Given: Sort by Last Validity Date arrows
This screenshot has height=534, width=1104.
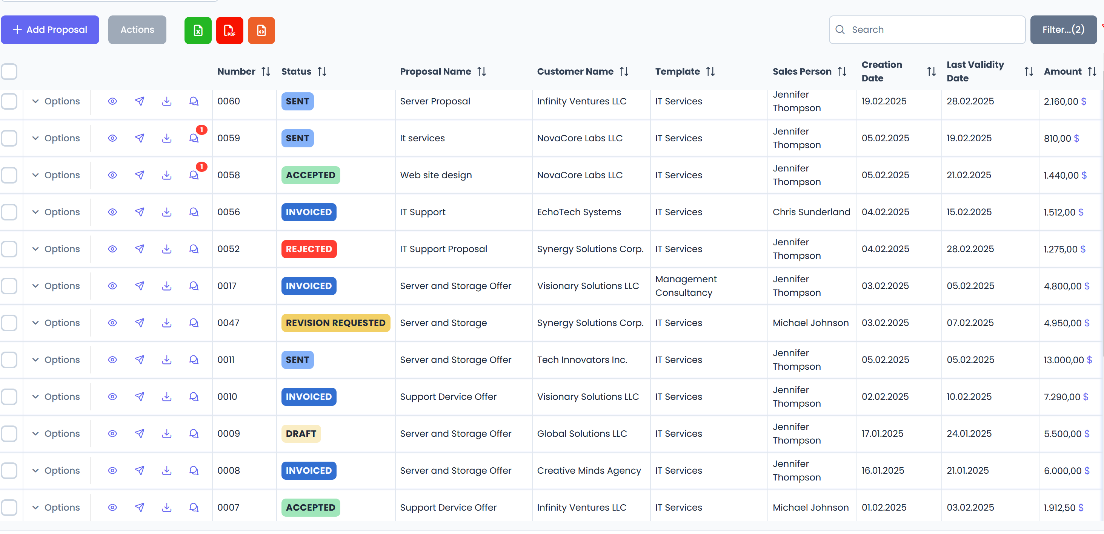Looking at the screenshot, I should tap(1029, 72).
